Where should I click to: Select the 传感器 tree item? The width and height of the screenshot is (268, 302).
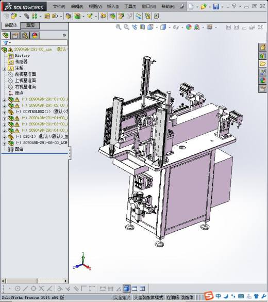(x=21, y=62)
